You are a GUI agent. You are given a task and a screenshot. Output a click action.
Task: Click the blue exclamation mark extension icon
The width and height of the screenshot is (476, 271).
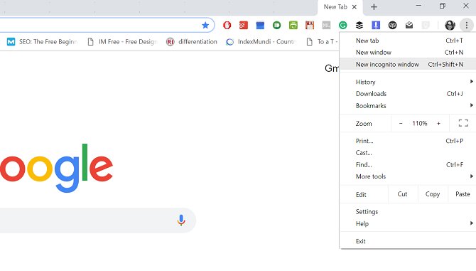coord(376,25)
